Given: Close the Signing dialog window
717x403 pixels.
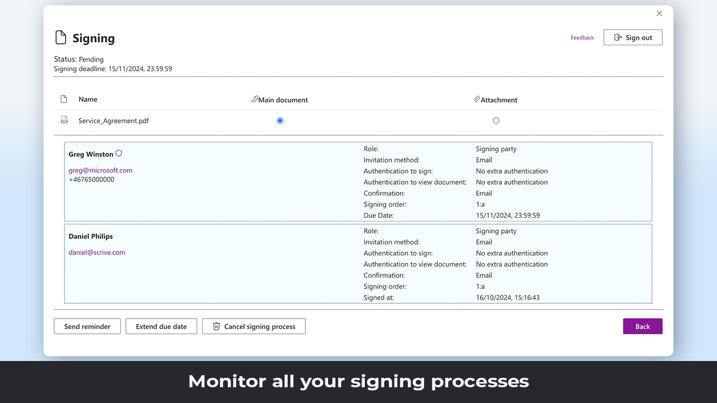Looking at the screenshot, I should tap(659, 14).
